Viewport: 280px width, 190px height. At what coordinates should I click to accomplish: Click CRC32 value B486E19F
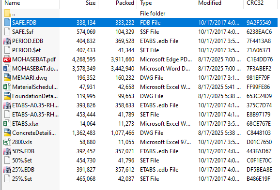tap(258, 179)
